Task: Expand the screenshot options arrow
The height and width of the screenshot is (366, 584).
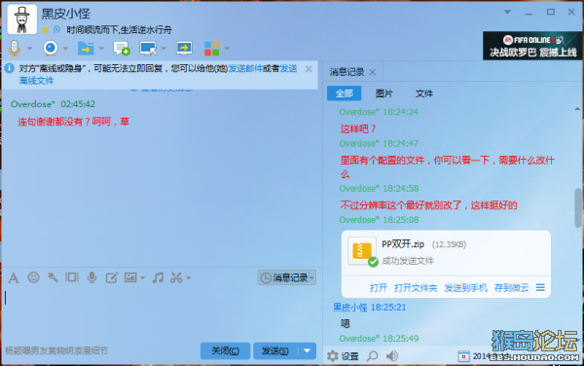Action: 189,277
